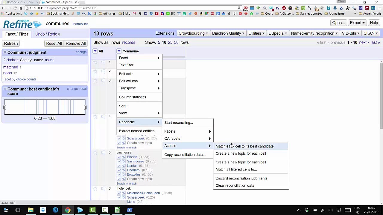Viewport: 383px width, 215px height.
Task: Select Match each cell to its best candidate
Action: click(x=251, y=146)
